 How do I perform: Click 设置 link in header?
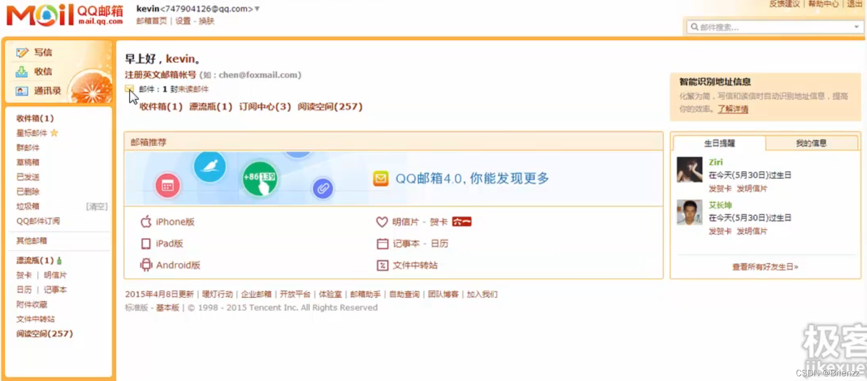click(x=182, y=21)
